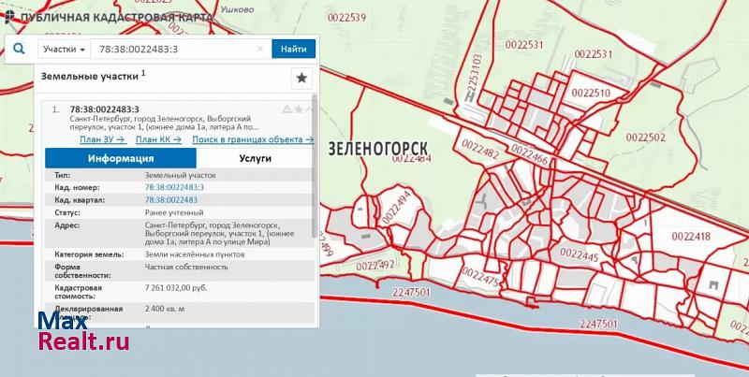Switch to the Информация tab
This screenshot has width=749, height=377.
(121, 158)
